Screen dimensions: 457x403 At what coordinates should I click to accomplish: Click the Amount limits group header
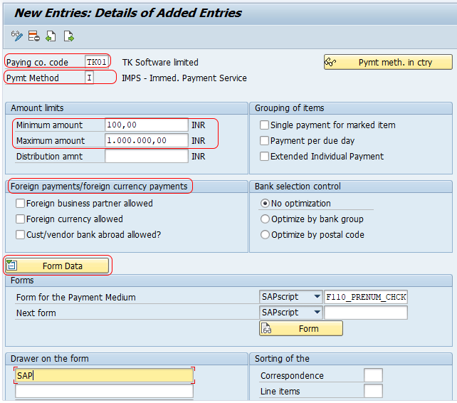37,108
